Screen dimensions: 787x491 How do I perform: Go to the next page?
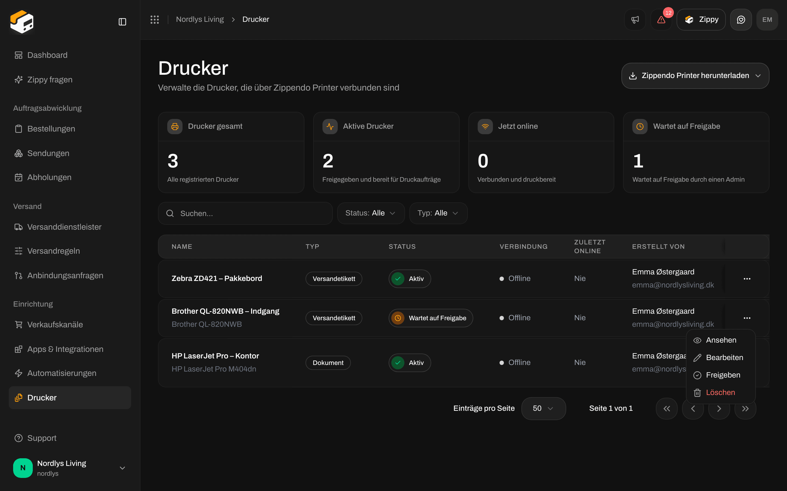[x=719, y=408]
